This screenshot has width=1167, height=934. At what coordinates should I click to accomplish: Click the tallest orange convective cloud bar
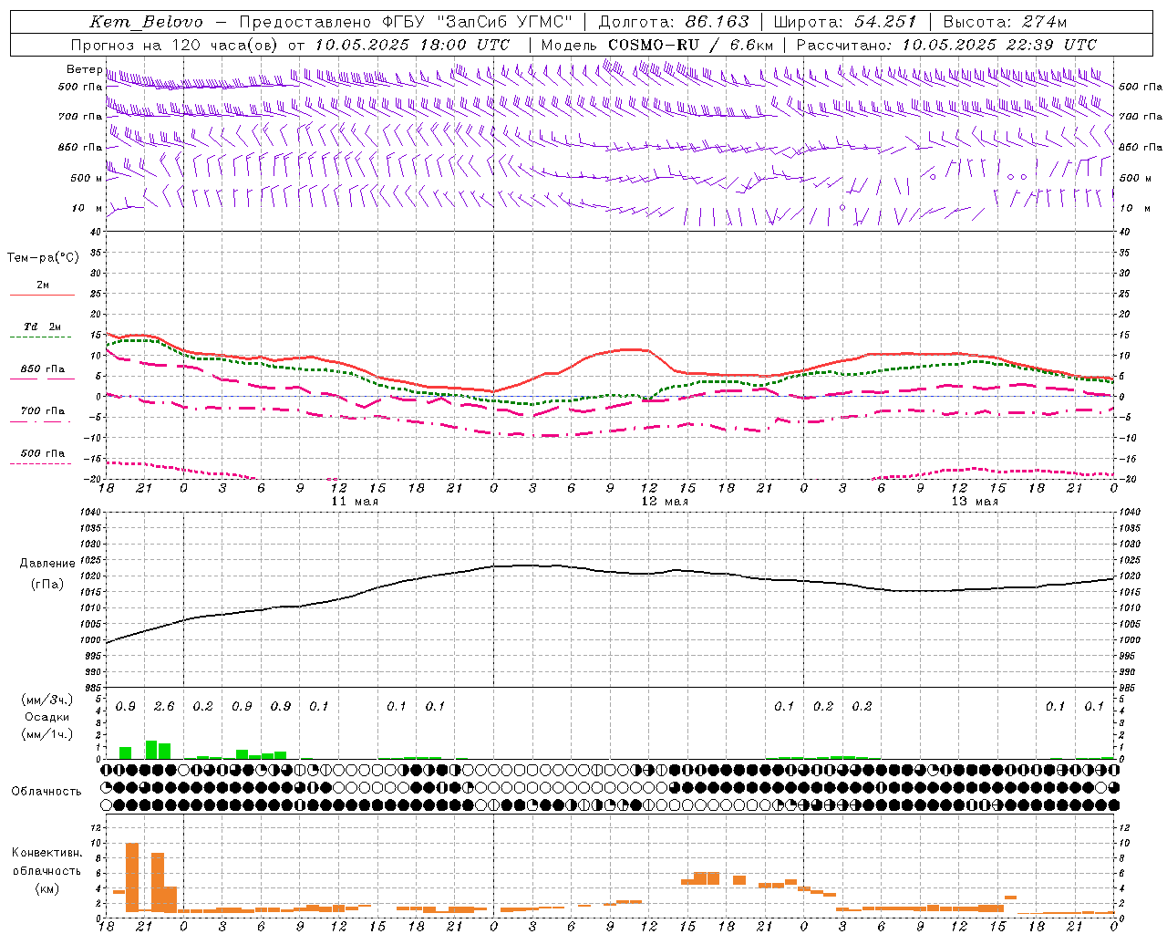[132, 877]
